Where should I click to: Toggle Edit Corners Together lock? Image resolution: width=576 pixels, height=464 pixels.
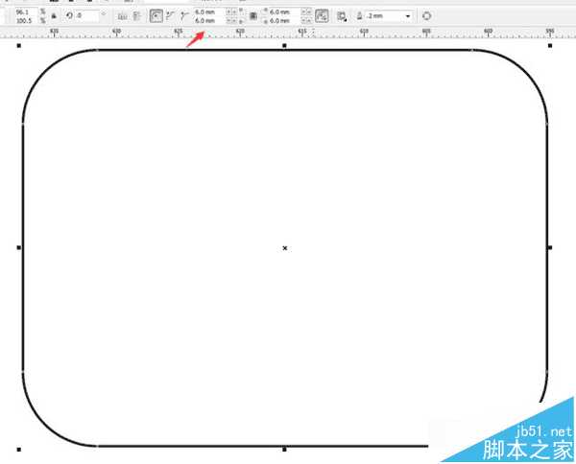click(x=252, y=16)
